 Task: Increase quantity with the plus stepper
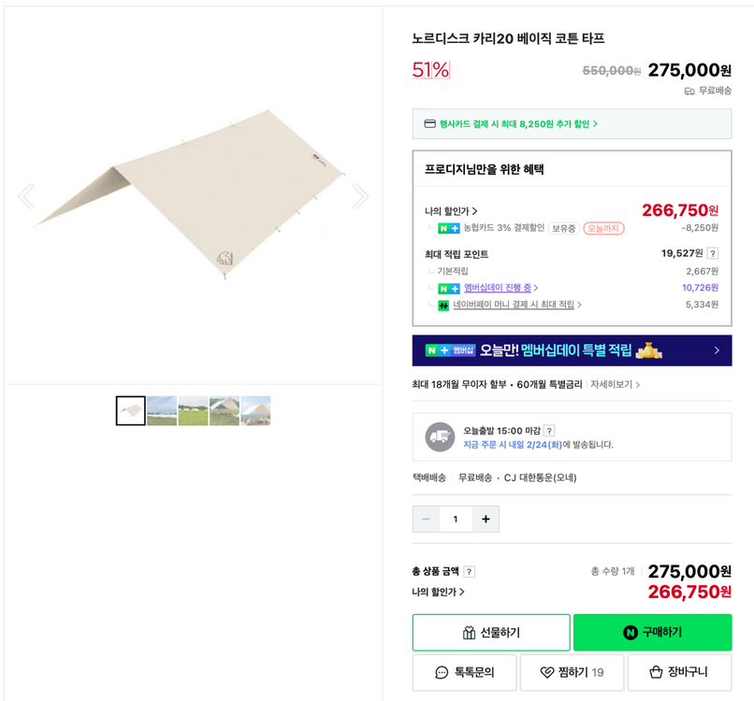(x=486, y=519)
